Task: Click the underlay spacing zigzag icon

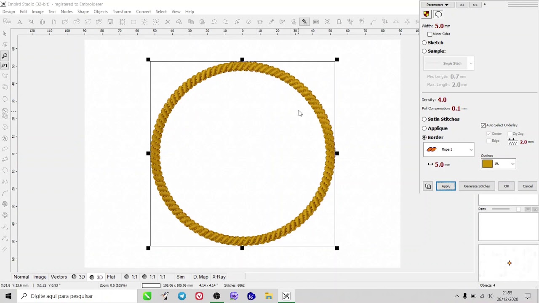Action: tap(512, 142)
